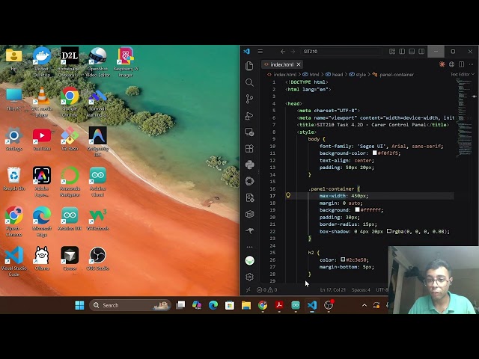
Task: Click the Ln 17, Col 21 status item
Action: pos(332,289)
